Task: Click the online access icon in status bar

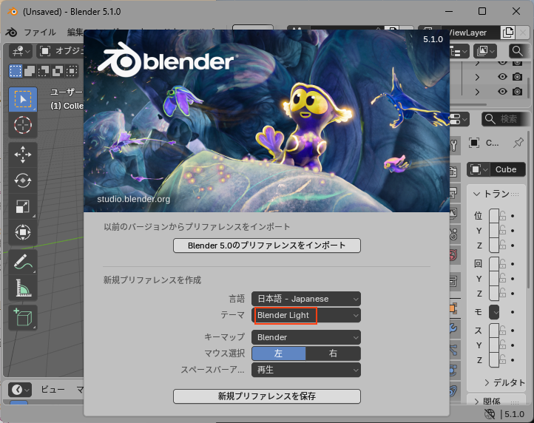Action: point(490,414)
